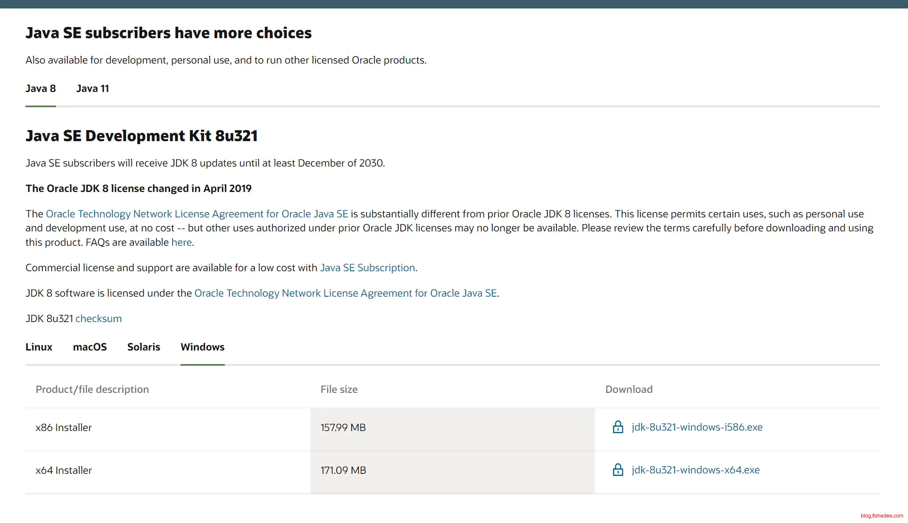
Task: Click the x64 Installer row description
Action: 64,470
